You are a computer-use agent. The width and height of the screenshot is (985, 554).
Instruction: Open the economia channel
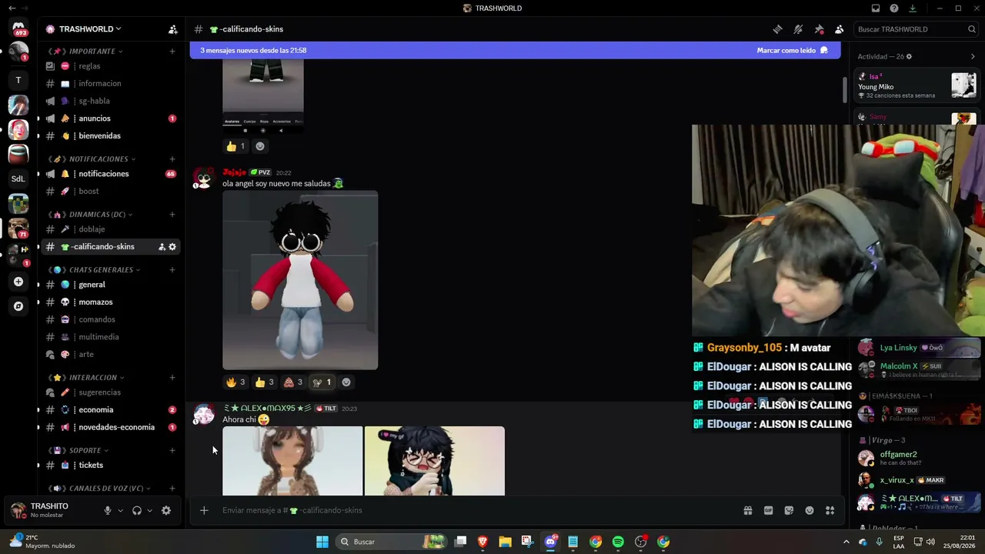click(x=109, y=410)
